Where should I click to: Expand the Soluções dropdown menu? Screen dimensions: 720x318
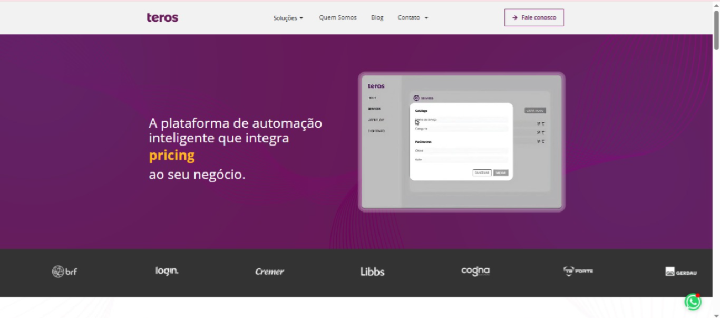click(288, 18)
